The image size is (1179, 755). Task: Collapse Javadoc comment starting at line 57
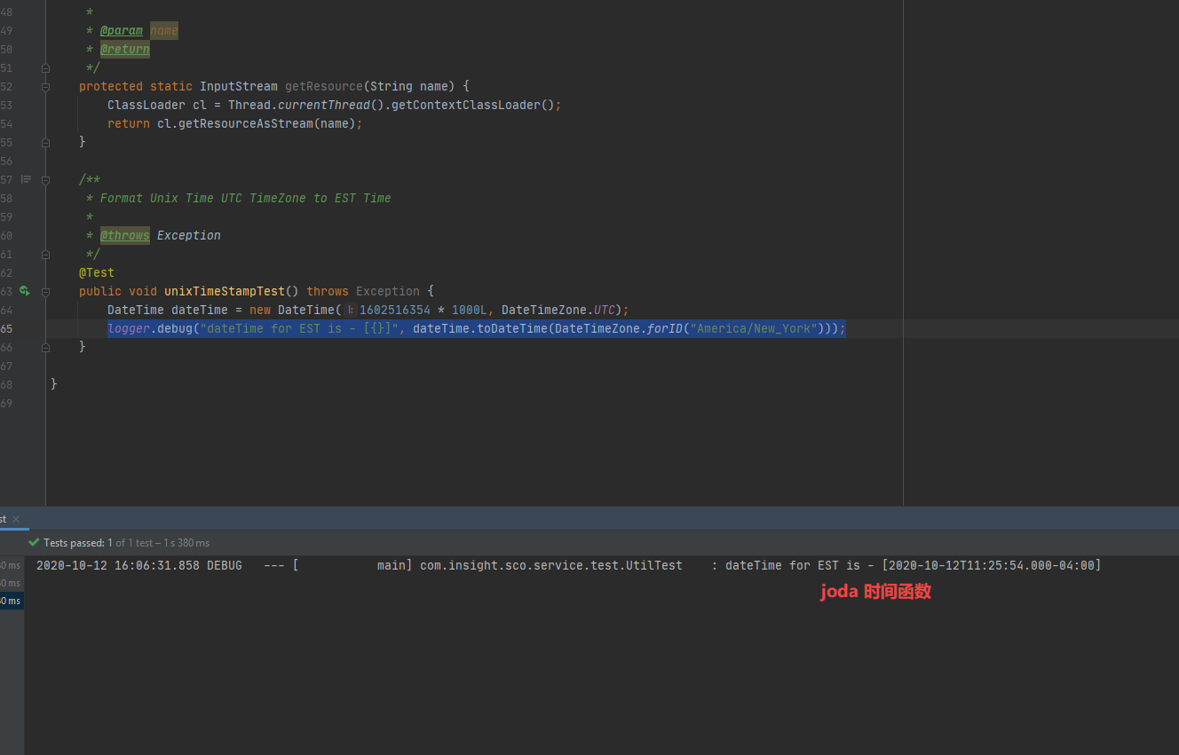(45, 179)
